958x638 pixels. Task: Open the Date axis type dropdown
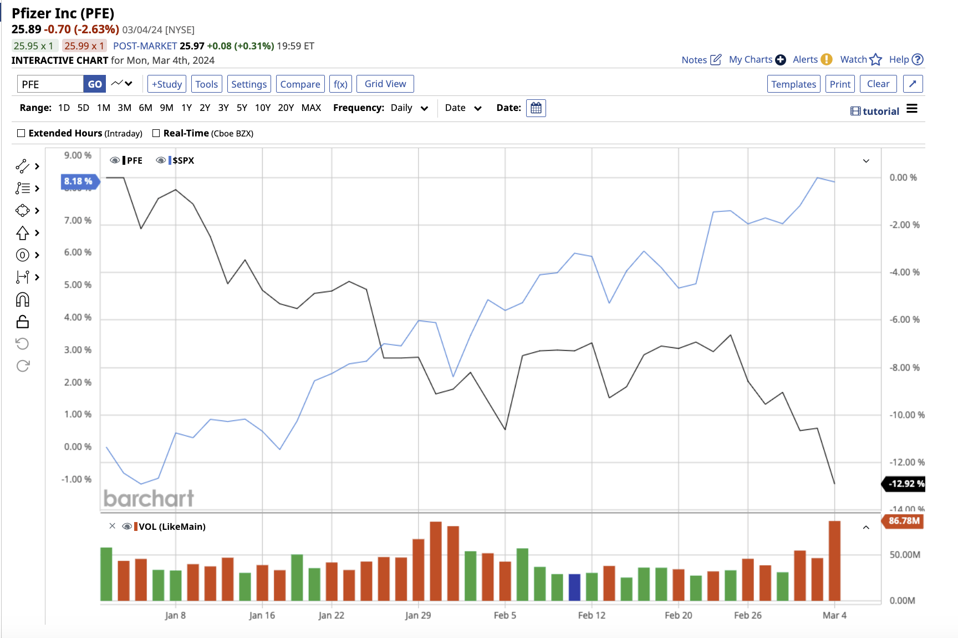(463, 108)
